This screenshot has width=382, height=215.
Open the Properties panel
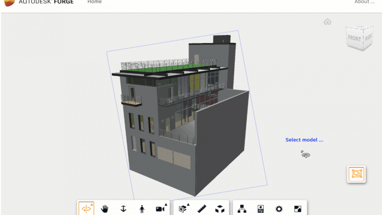point(260,209)
